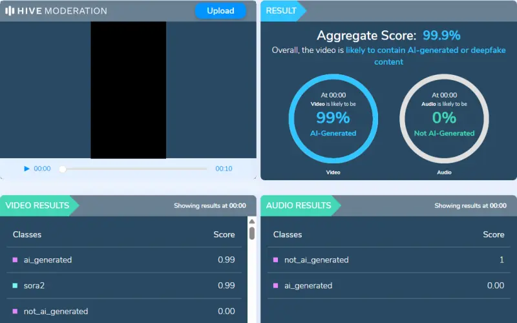Click the 99% Video score circle

[x=333, y=118]
